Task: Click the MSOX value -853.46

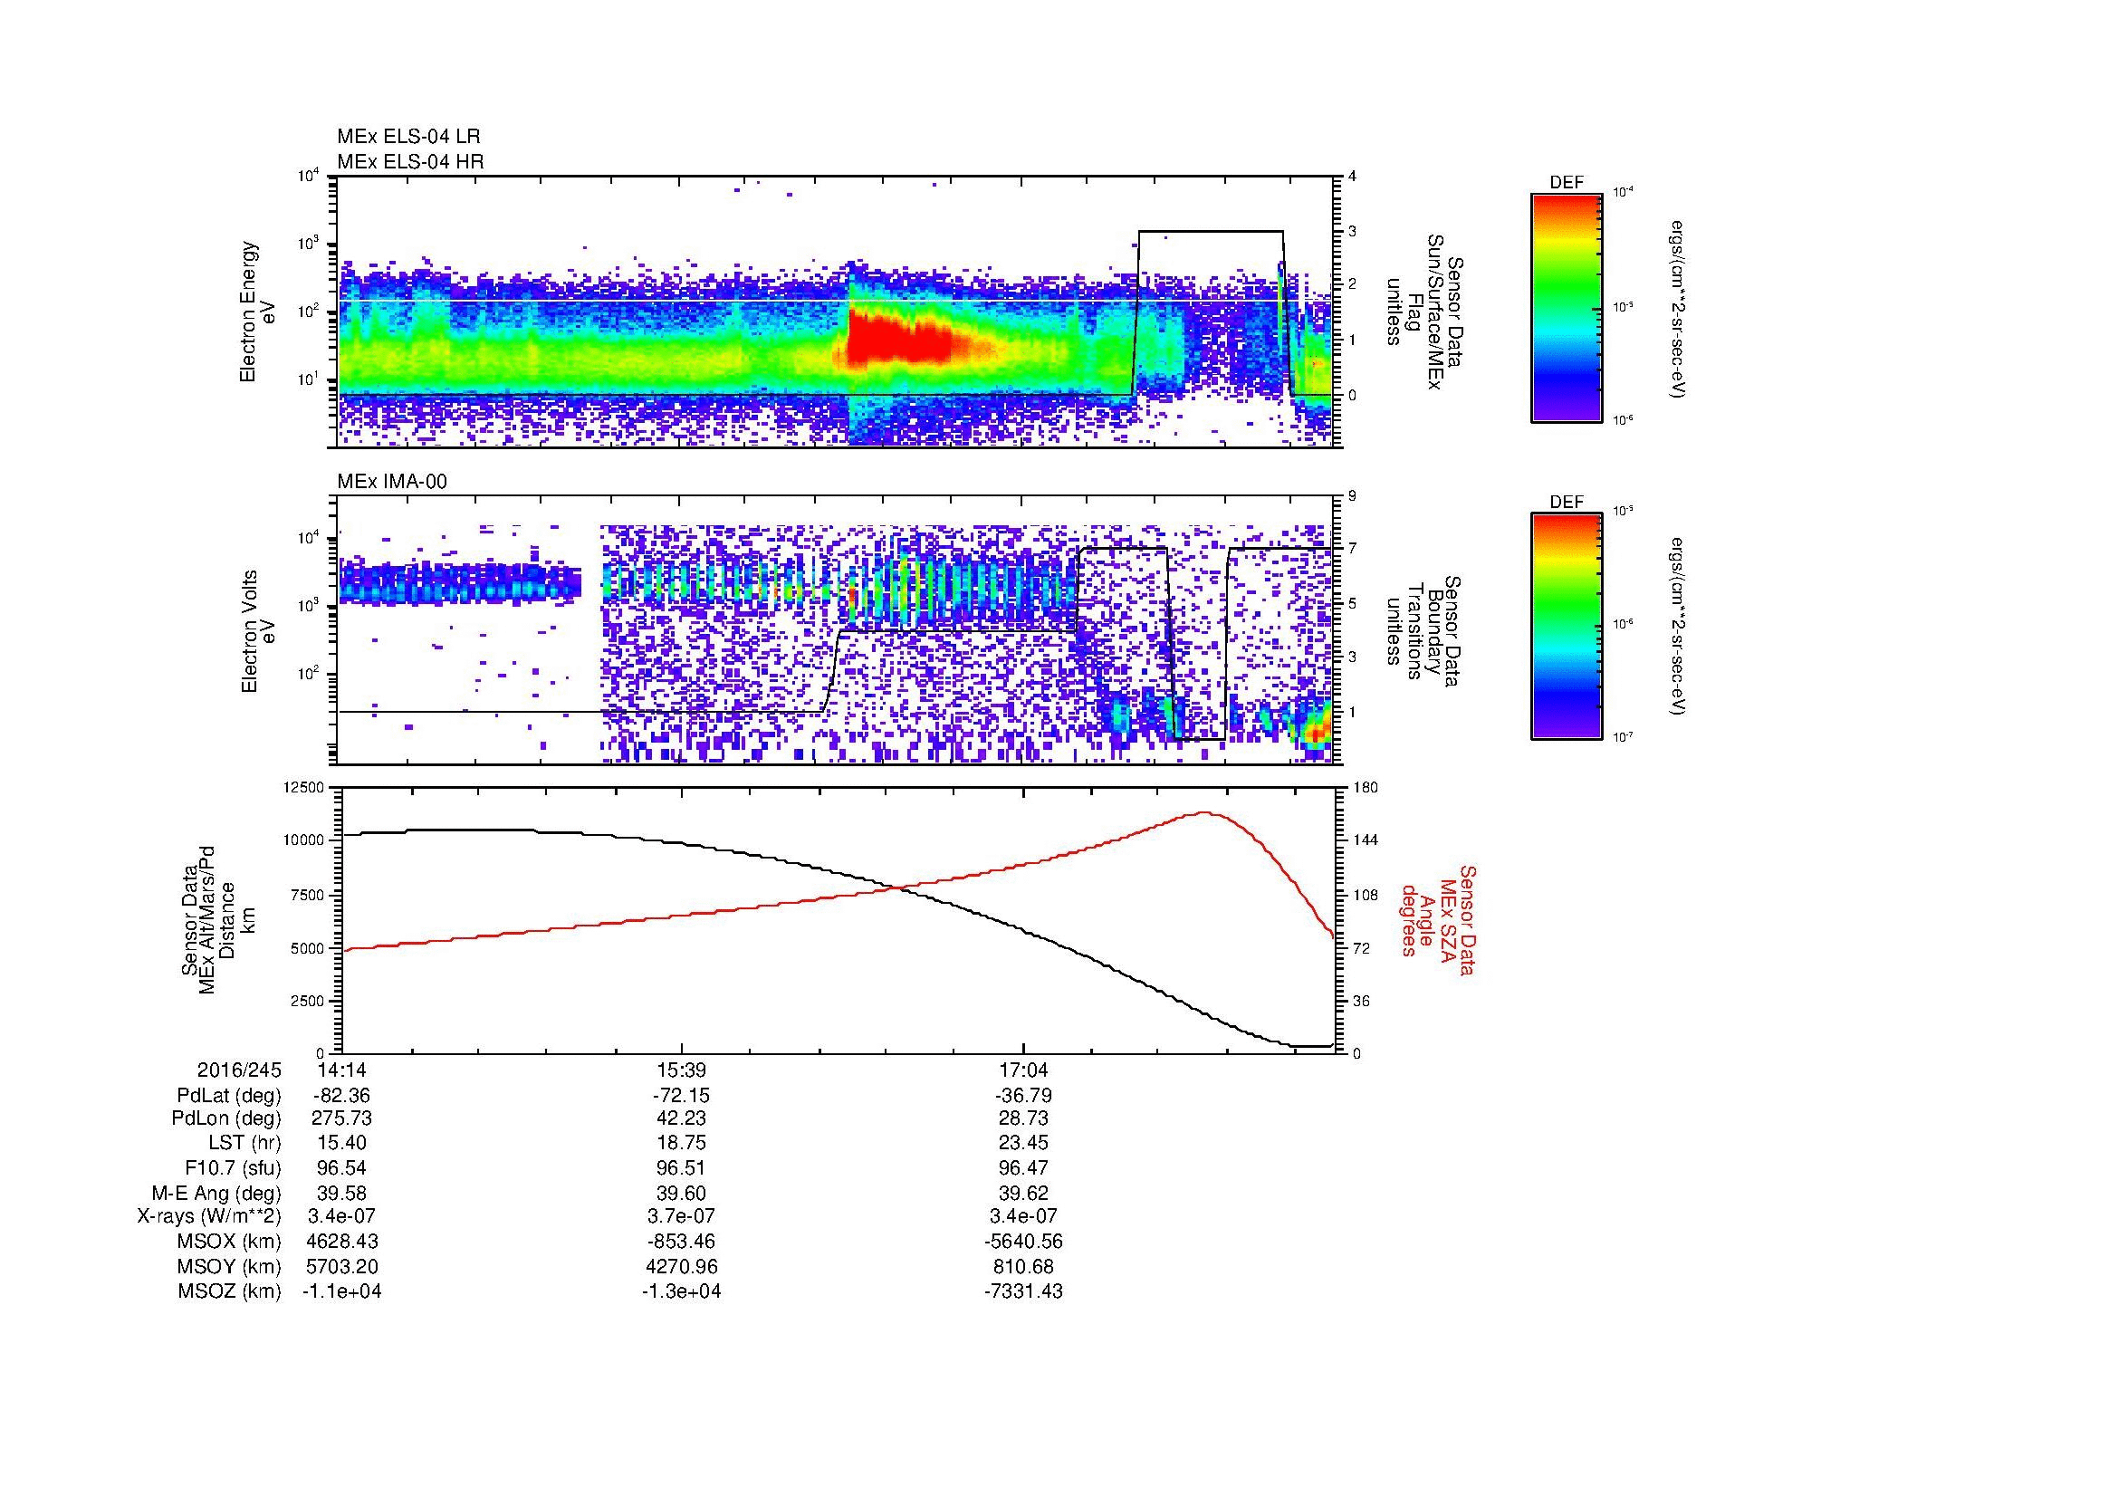Action: pos(682,1242)
